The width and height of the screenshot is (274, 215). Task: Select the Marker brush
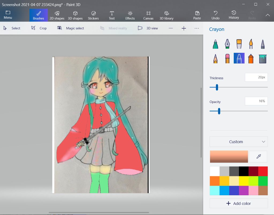215,44
